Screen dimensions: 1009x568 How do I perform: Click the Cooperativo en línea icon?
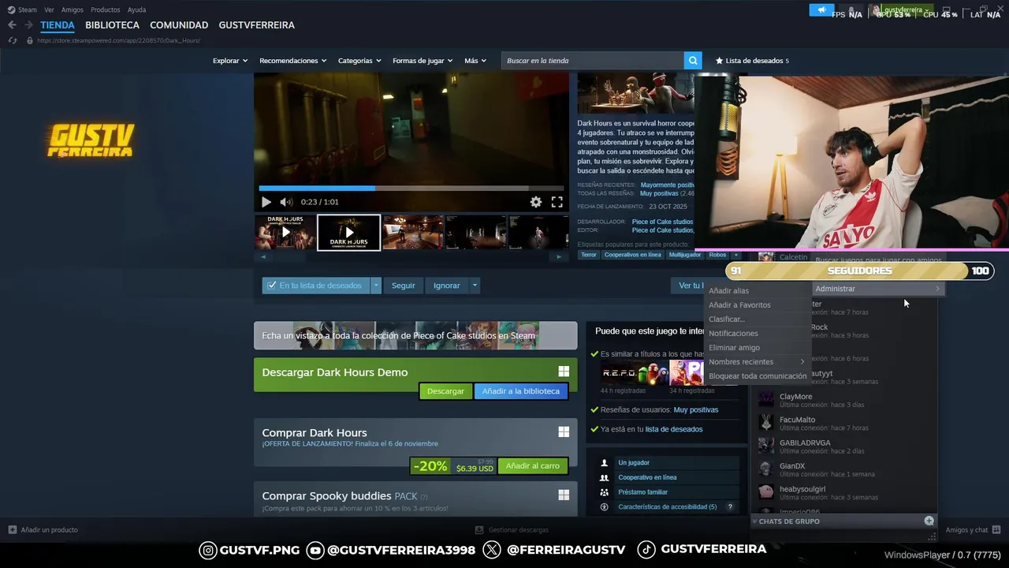coord(604,477)
